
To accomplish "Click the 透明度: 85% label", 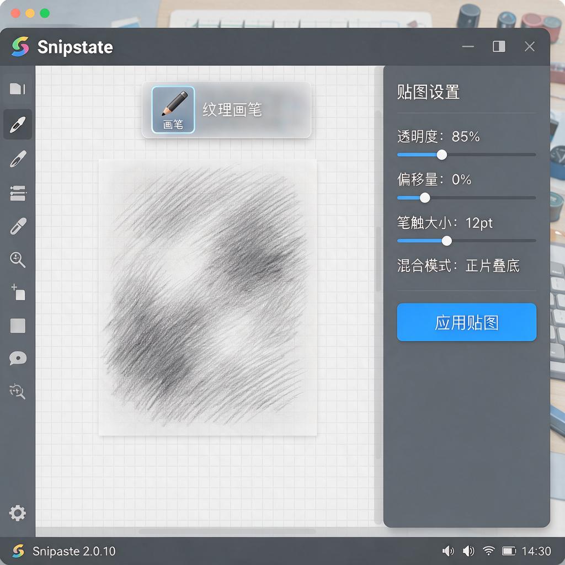I will point(439,137).
